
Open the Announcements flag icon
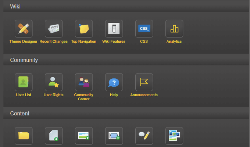[x=144, y=82]
